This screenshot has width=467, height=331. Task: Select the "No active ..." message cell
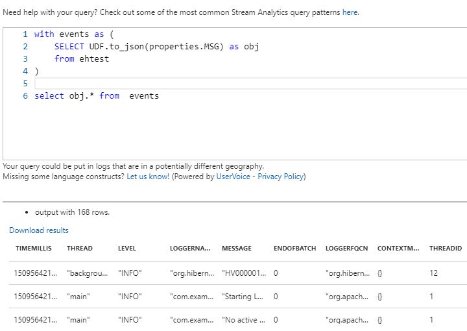tap(243, 320)
